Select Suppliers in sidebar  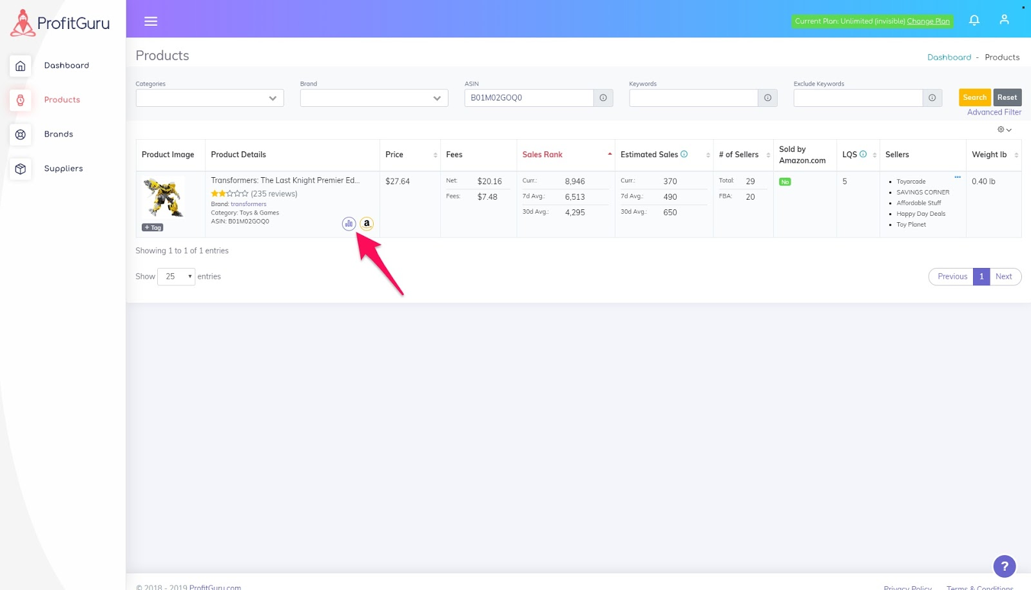point(63,169)
